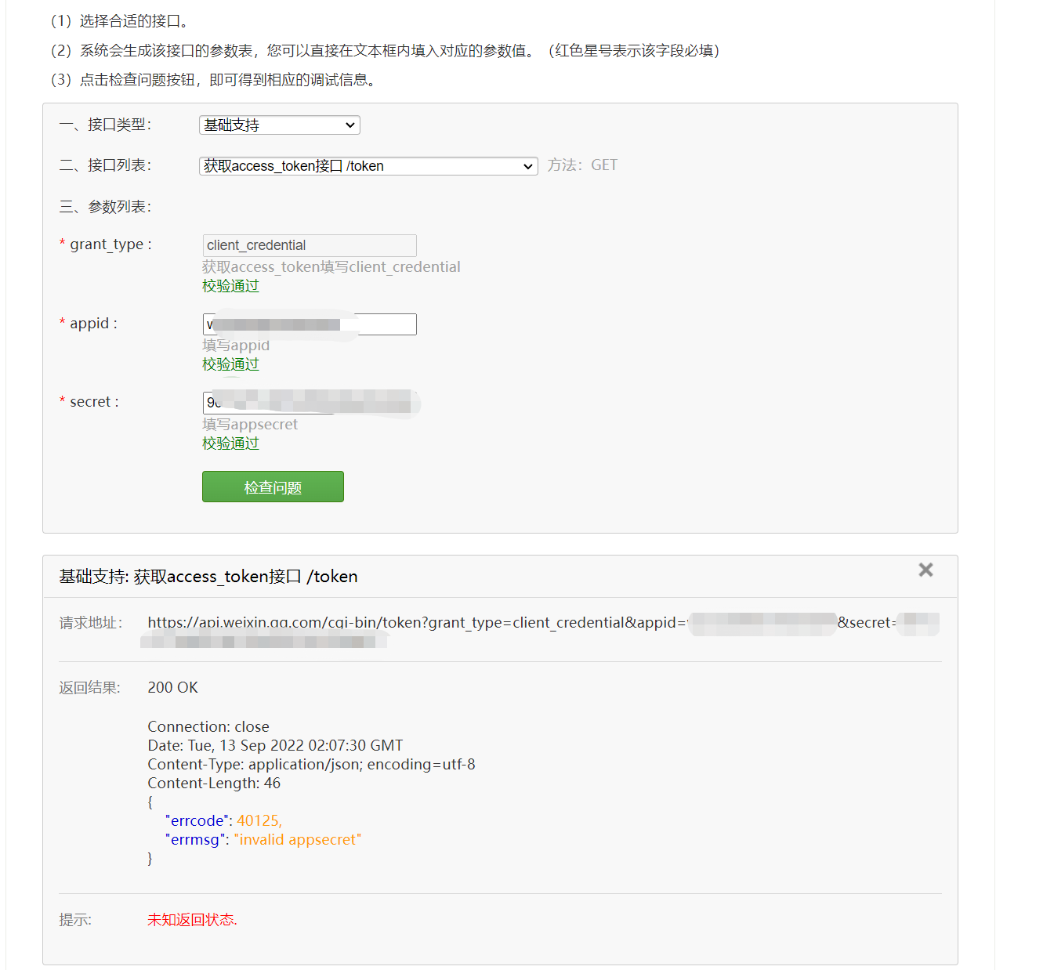
Task: Click the green 检查问题 button
Action: [273, 486]
